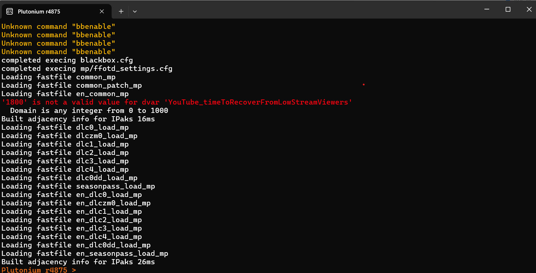
Task: Click the red YouTube_timeToRecoverFromLowStreamViewers error line
Action: 177,102
